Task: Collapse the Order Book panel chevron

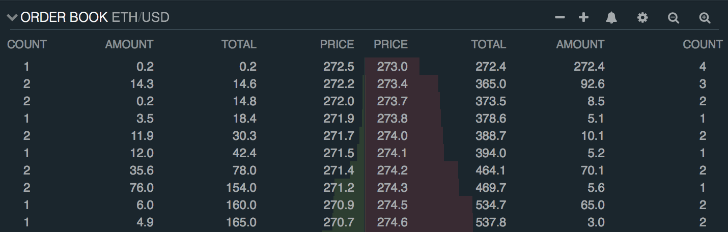Action: [12, 18]
